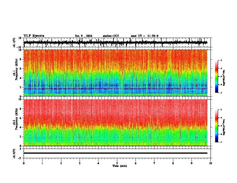This screenshot has height=183, width=237.
Task: Click the Time (min) axis label
Action: tap(120, 166)
